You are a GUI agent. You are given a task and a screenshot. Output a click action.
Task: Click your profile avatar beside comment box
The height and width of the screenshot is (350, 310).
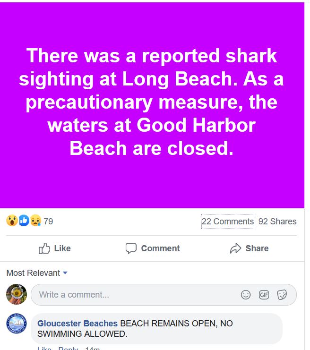(17, 294)
